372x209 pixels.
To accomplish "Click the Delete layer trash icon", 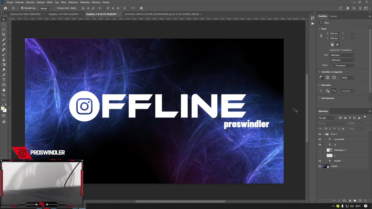I will [365, 201].
